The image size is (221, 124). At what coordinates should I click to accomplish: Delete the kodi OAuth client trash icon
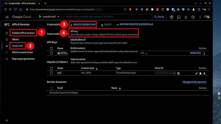click(x=200, y=73)
